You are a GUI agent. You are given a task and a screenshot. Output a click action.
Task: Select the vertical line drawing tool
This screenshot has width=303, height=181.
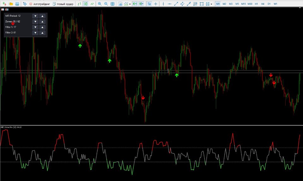pyautogui.click(x=163, y=4)
